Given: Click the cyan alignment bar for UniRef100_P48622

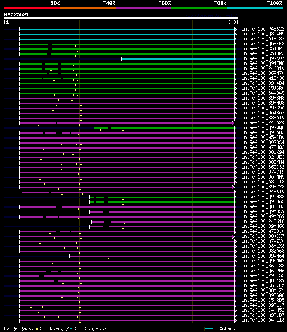Looking at the screenshot, I should click(127, 29).
